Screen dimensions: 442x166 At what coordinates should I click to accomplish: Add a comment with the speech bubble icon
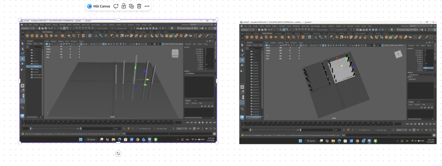click(x=116, y=6)
